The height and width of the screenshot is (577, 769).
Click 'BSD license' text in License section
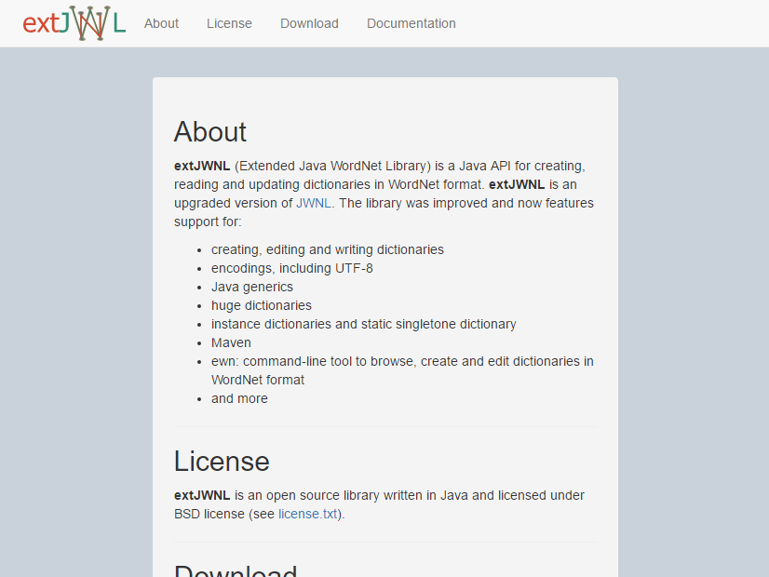click(209, 514)
